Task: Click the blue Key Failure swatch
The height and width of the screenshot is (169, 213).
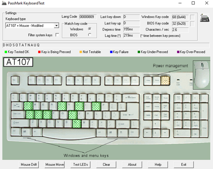Action: (111, 52)
